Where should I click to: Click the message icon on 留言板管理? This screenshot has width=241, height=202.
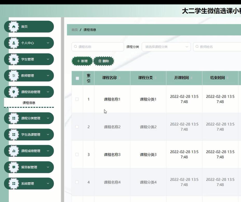click(x=14, y=167)
